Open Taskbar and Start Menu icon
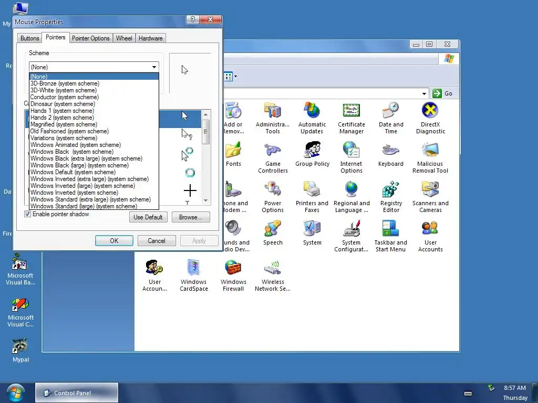The image size is (538, 403). [391, 236]
